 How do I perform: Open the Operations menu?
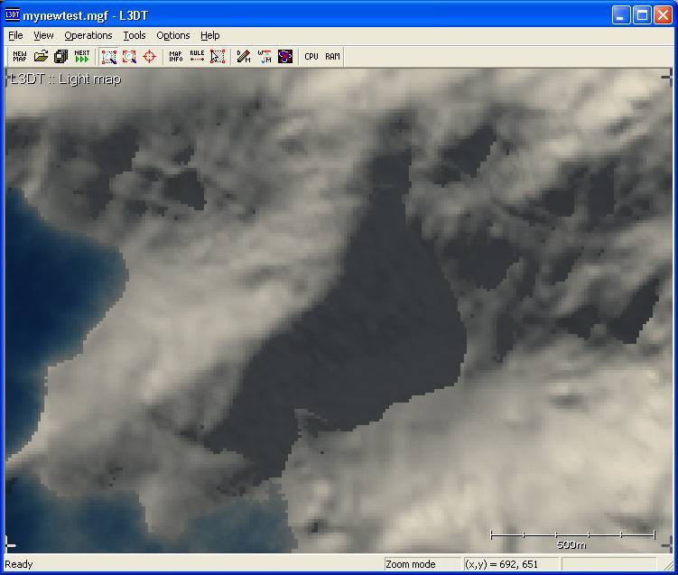point(88,35)
